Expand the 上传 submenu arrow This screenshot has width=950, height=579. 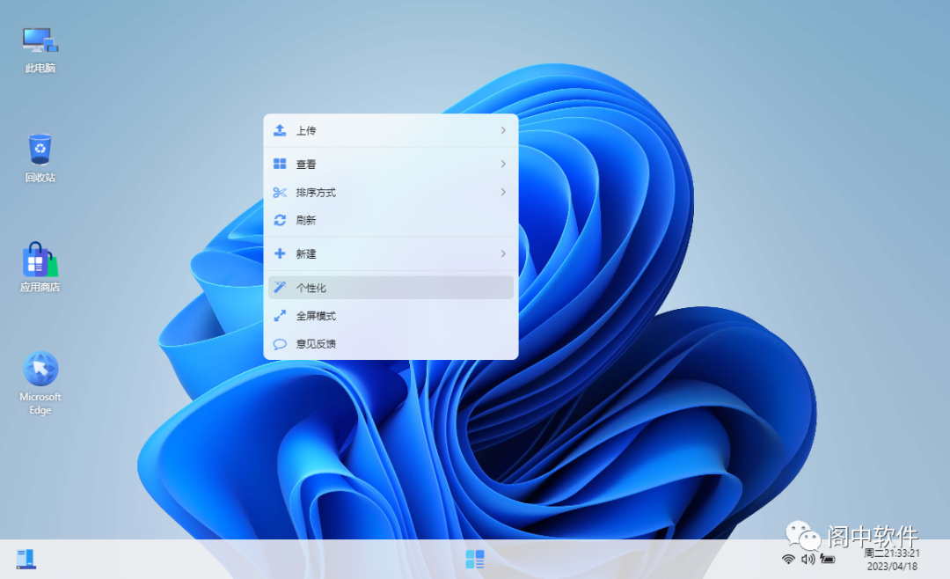tap(503, 130)
